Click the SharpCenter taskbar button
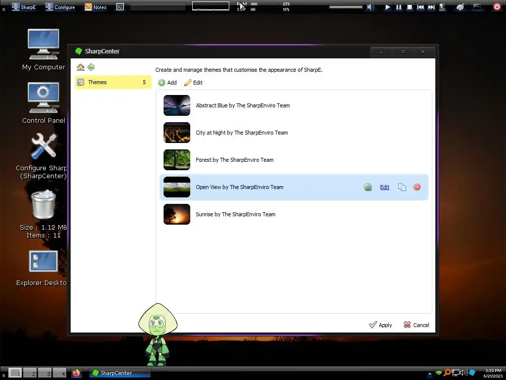Image resolution: width=506 pixels, height=380 pixels. tap(120, 373)
